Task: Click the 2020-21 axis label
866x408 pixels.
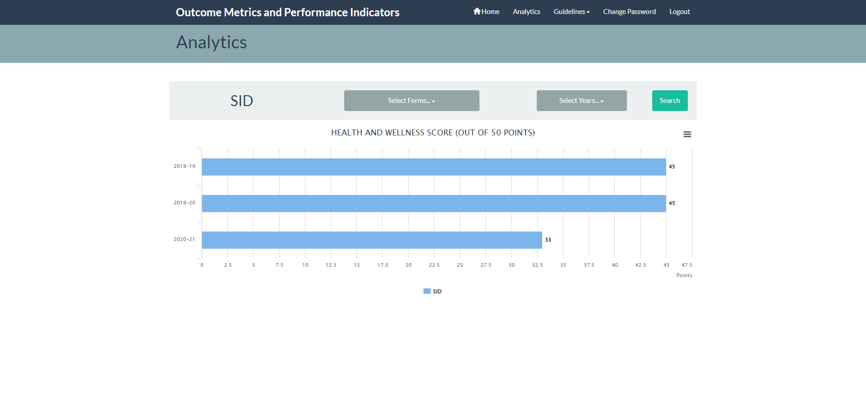Action: pyautogui.click(x=184, y=239)
